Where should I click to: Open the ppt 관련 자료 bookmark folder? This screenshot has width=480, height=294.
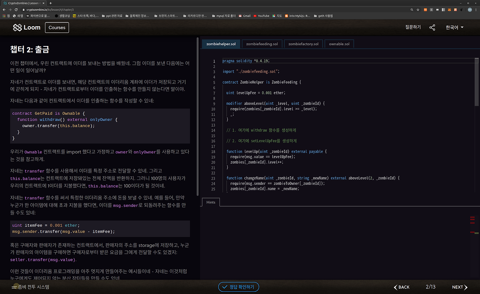pos(112,16)
